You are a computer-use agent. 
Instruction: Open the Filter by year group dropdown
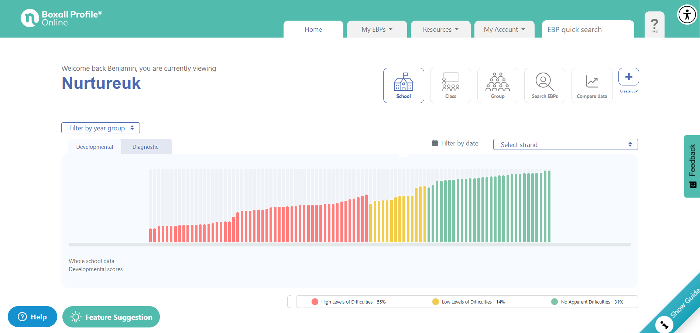[100, 128]
